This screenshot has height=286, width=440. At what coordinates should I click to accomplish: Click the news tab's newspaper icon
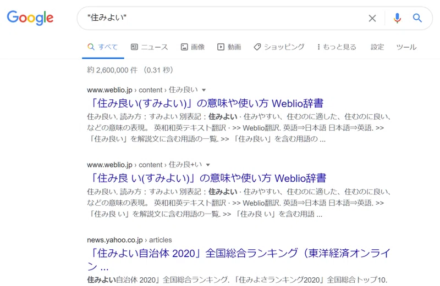[x=134, y=47]
